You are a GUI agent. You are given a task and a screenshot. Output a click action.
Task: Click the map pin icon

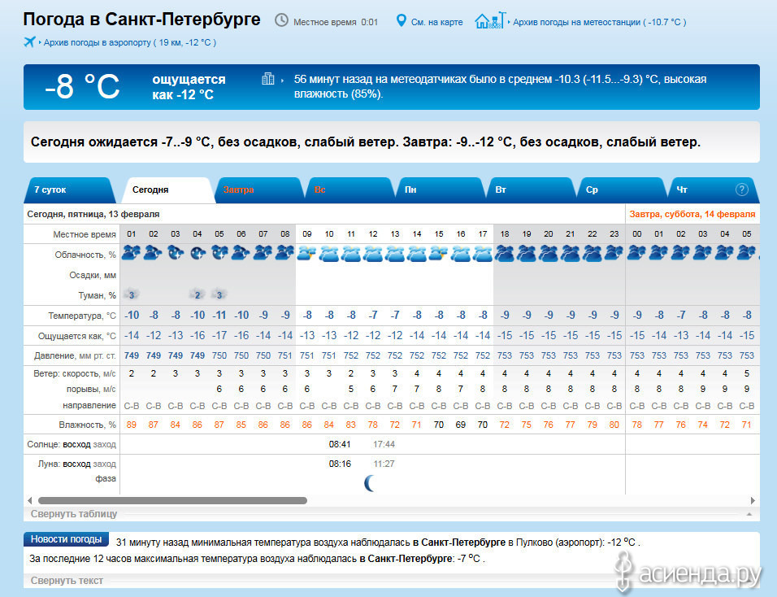401,20
